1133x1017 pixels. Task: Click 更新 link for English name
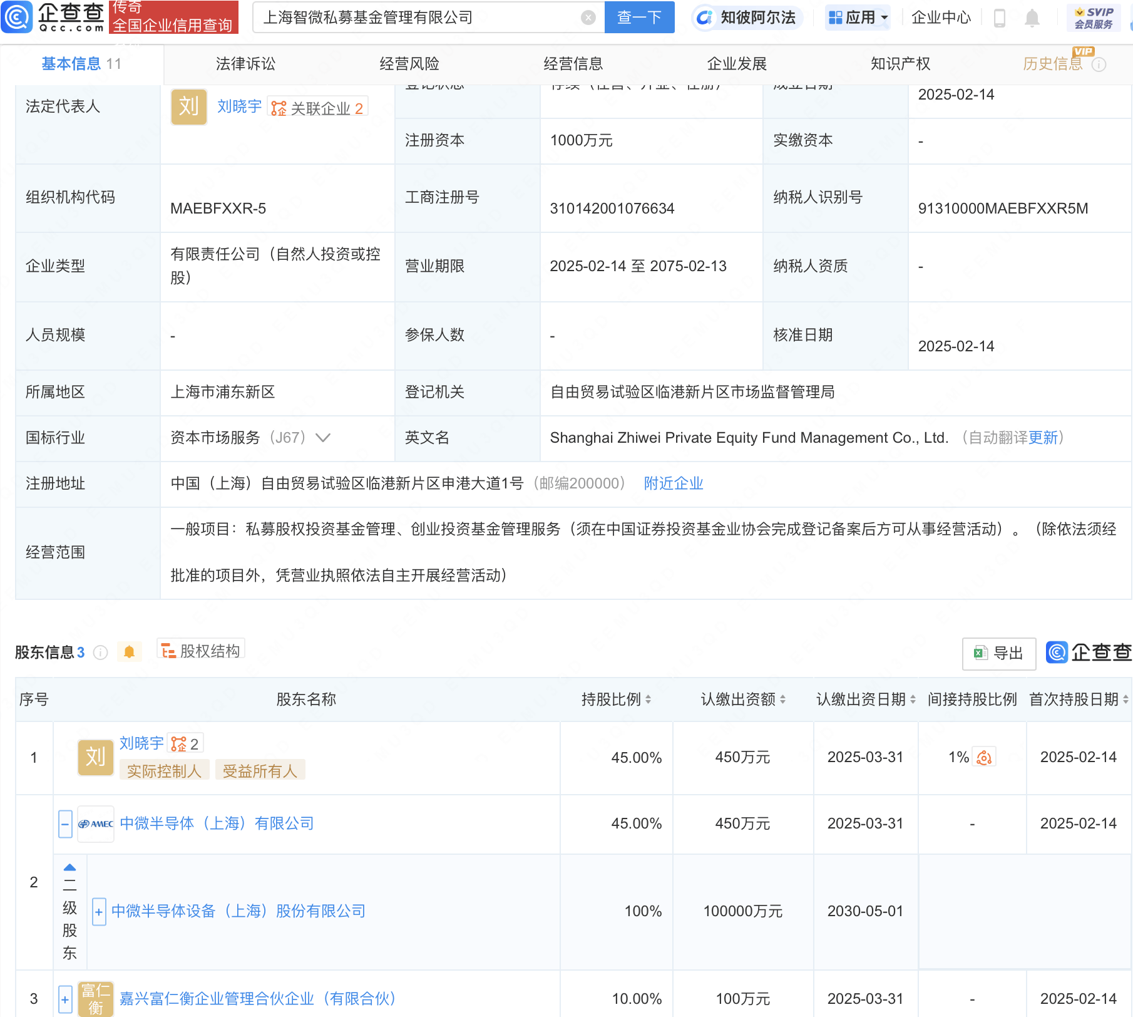point(1043,438)
